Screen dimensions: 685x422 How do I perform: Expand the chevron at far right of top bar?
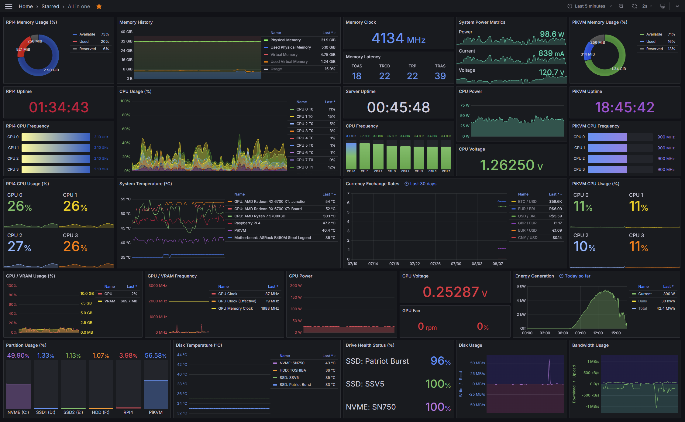(677, 6)
